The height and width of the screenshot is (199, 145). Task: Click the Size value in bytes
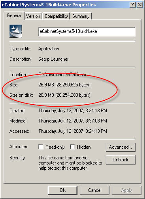click(64, 85)
